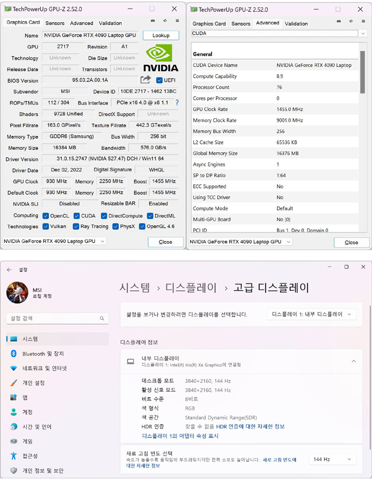Select the Compute Capability row
The image size is (372, 481).
[275, 76]
